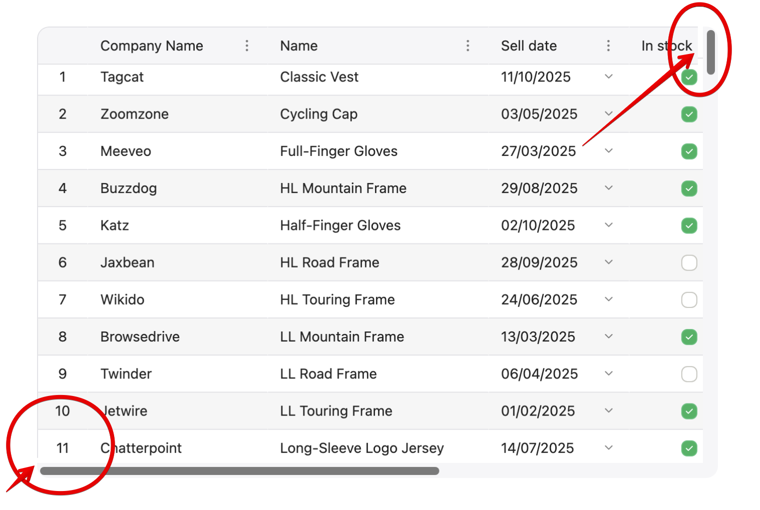Click the horizontal scrollbar thumb
Screen dimensions: 760x510
[239, 471]
